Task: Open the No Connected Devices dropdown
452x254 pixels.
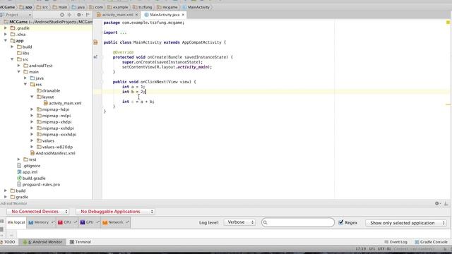Action: 37,212
